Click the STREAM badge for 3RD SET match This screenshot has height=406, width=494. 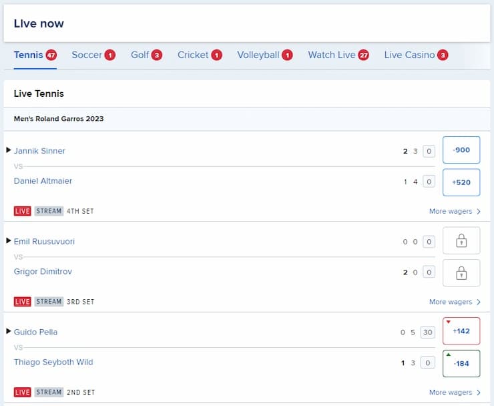point(49,301)
